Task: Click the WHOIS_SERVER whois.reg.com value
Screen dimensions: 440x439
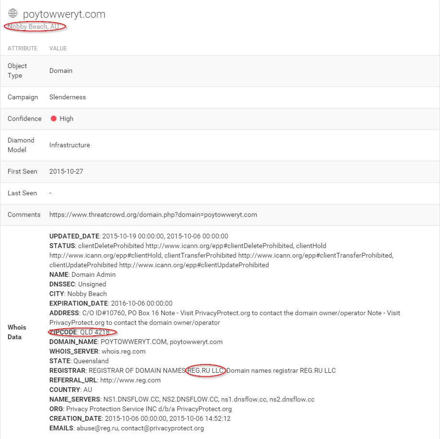Action: pos(123,352)
